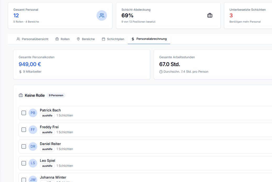Click the dollar icon next to 9 Mitarbeiter
Image resolution: width=272 pixels, height=182 pixels.
pos(20,72)
